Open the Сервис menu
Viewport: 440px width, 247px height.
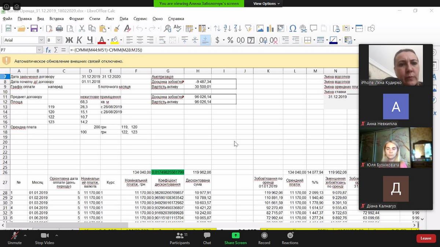pyautogui.click(x=140, y=19)
